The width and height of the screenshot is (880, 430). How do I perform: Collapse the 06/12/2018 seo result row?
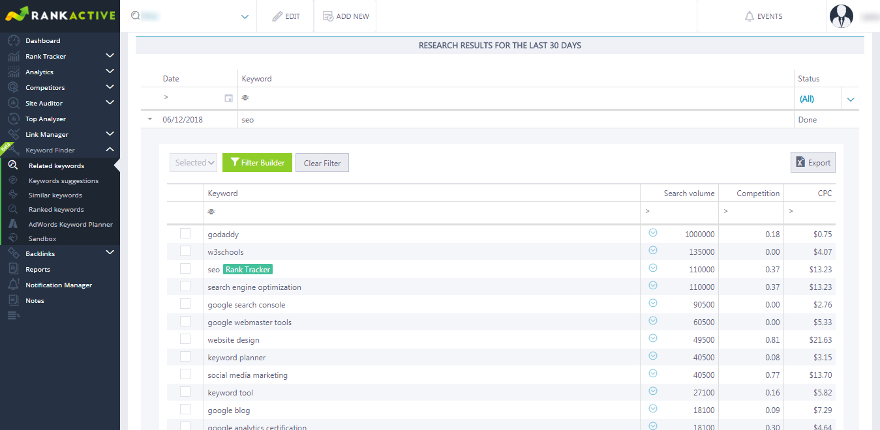pos(150,119)
